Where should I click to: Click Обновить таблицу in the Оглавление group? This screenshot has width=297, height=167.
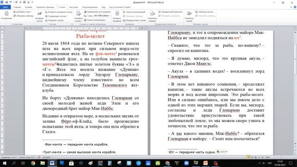(x=23, y=16)
